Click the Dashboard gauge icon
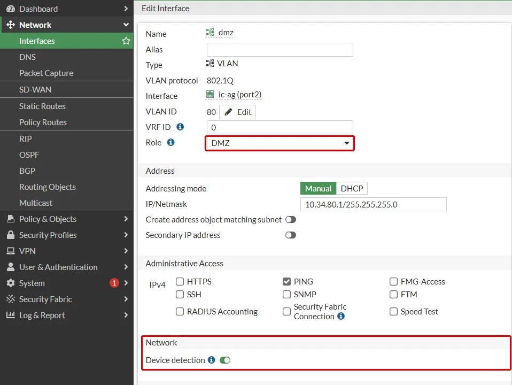 pos(11,9)
